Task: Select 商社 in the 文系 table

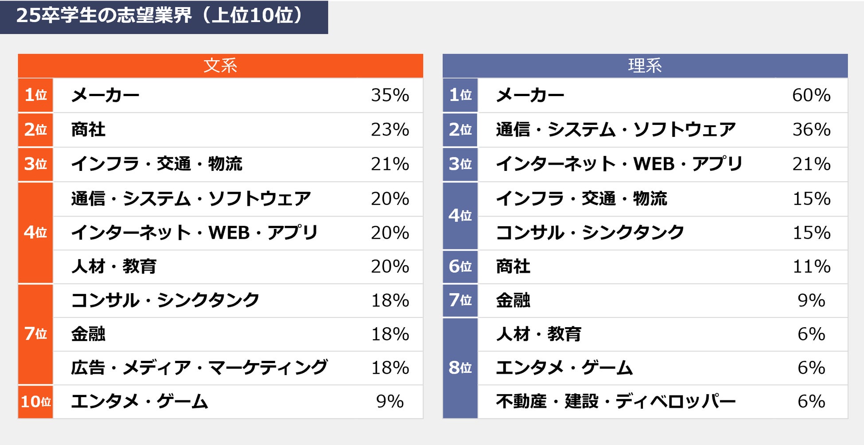Action: pos(88,129)
